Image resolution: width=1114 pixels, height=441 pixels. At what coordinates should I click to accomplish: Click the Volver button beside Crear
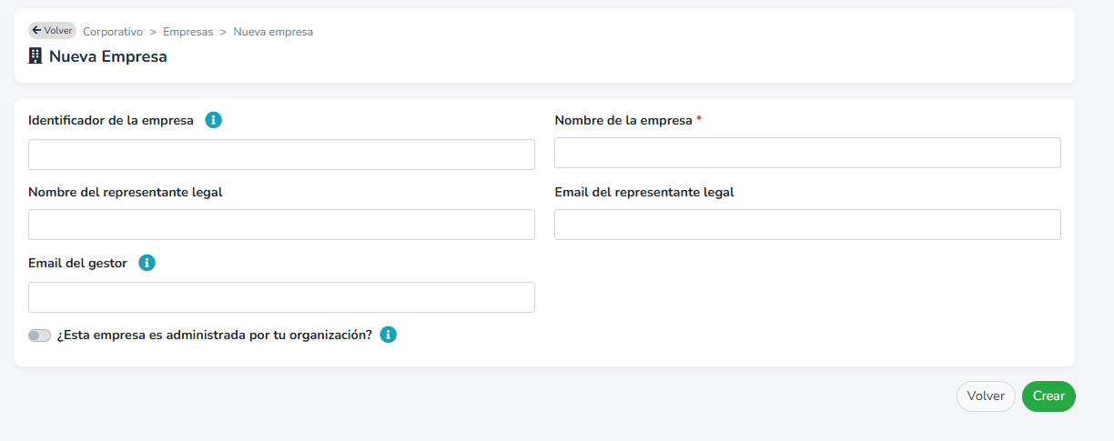pyautogui.click(x=986, y=396)
